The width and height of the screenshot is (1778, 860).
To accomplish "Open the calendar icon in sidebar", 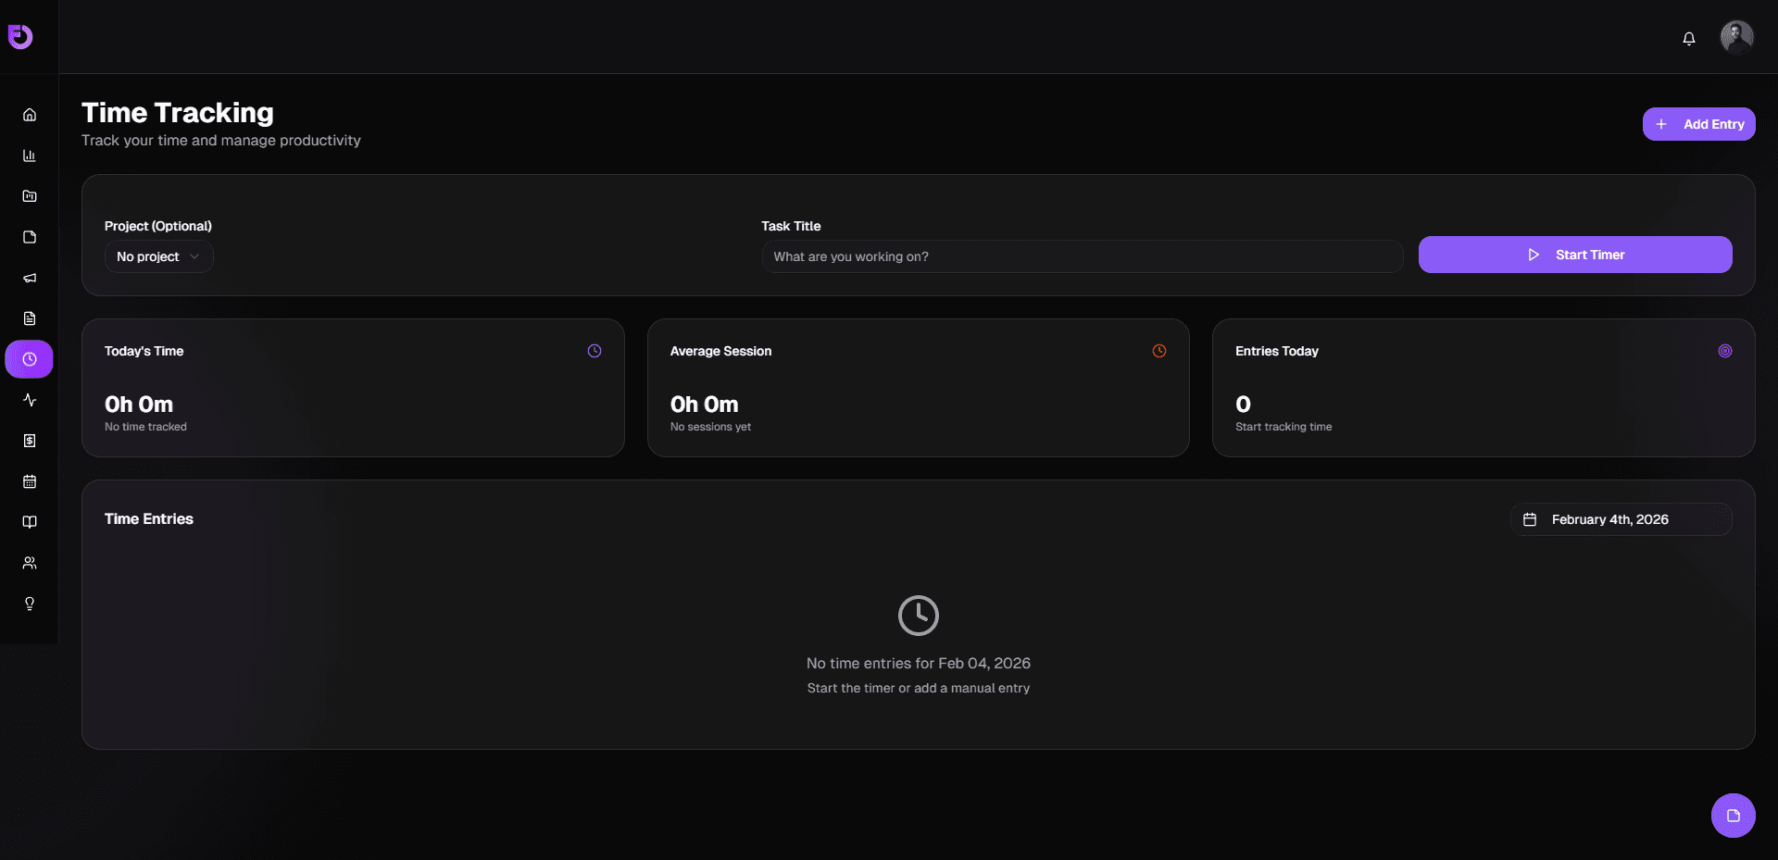I will click(30, 481).
